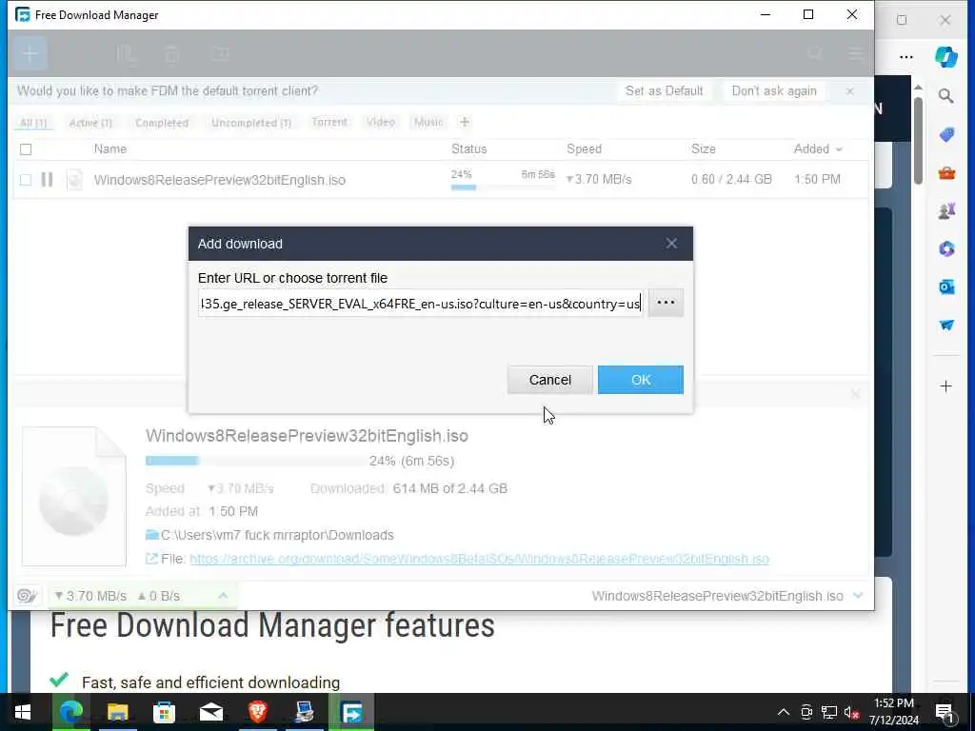This screenshot has height=731, width=975.
Task: Open Edge three-dots settings menu
Action: point(906,57)
